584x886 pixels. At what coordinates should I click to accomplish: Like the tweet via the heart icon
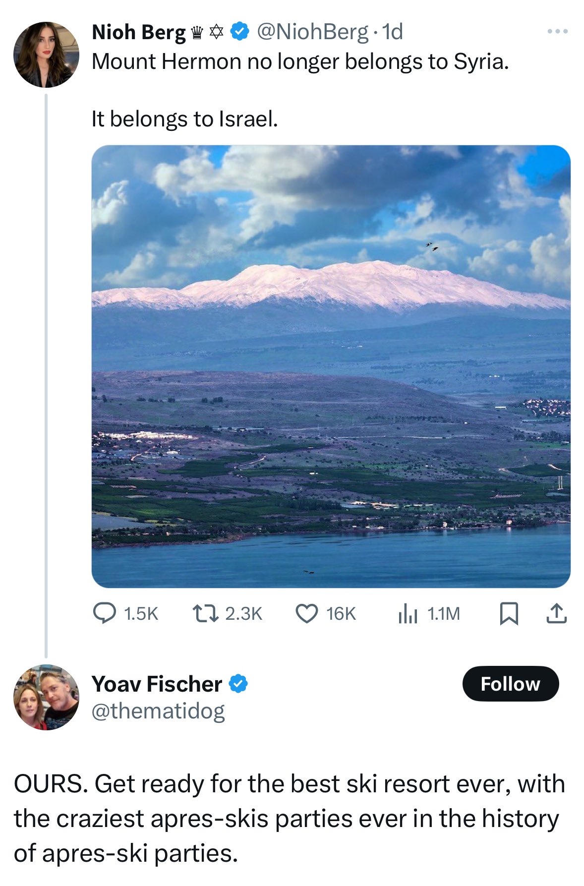(307, 614)
